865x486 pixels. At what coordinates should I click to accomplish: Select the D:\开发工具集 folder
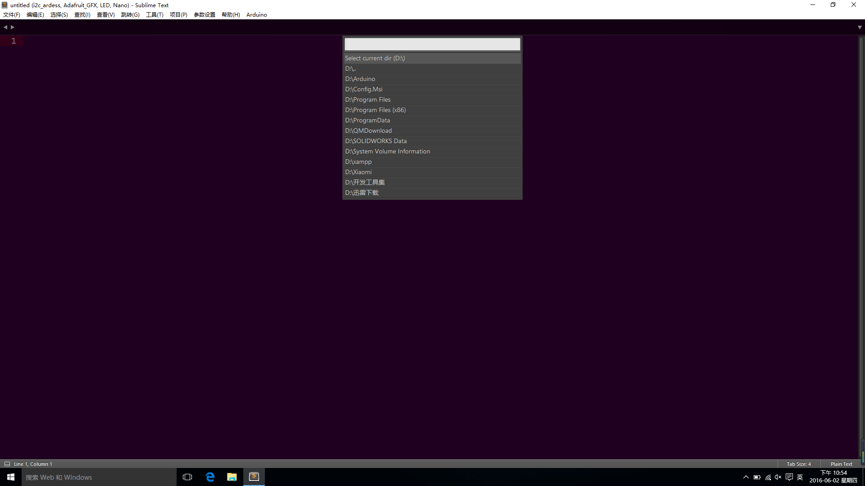click(432, 182)
